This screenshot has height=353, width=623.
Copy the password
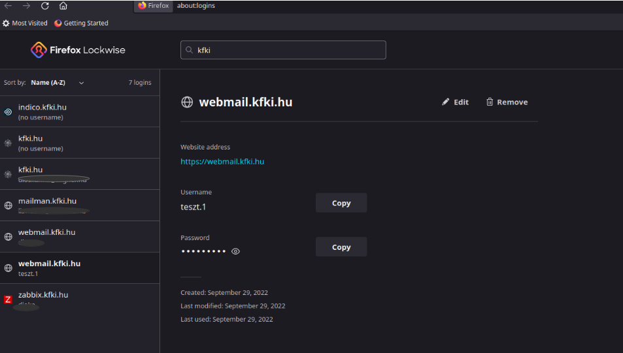click(341, 247)
